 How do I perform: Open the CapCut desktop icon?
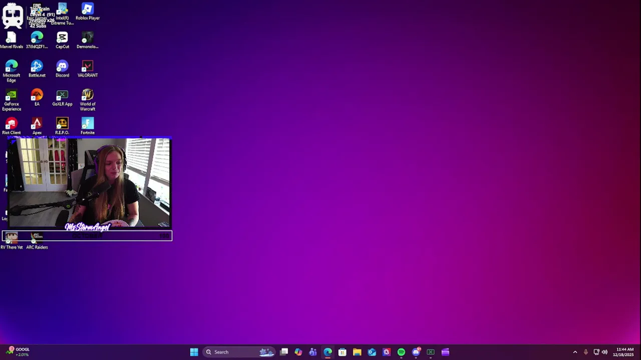pos(62,40)
